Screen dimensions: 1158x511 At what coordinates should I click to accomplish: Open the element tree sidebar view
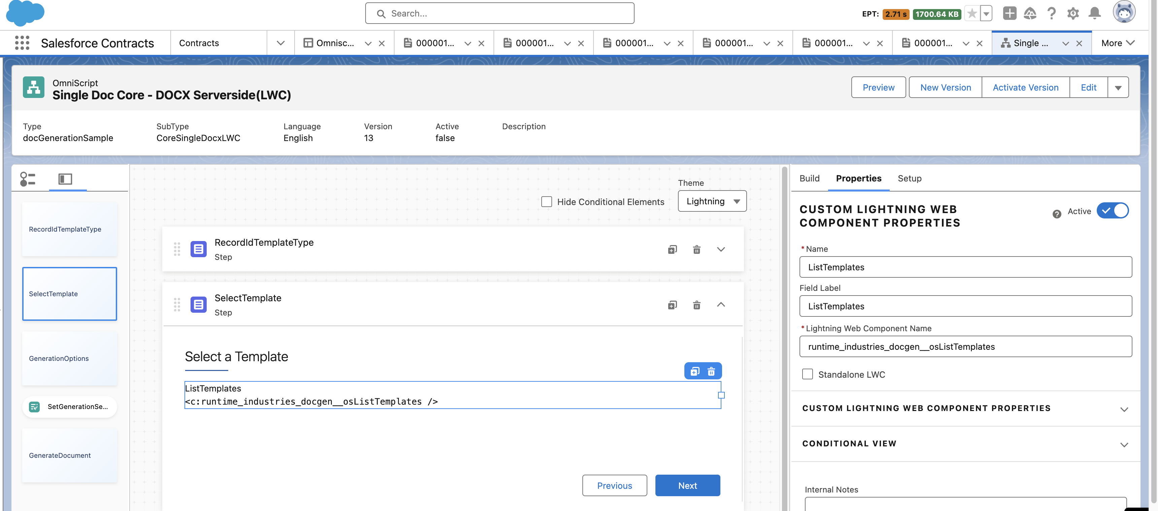tap(27, 178)
